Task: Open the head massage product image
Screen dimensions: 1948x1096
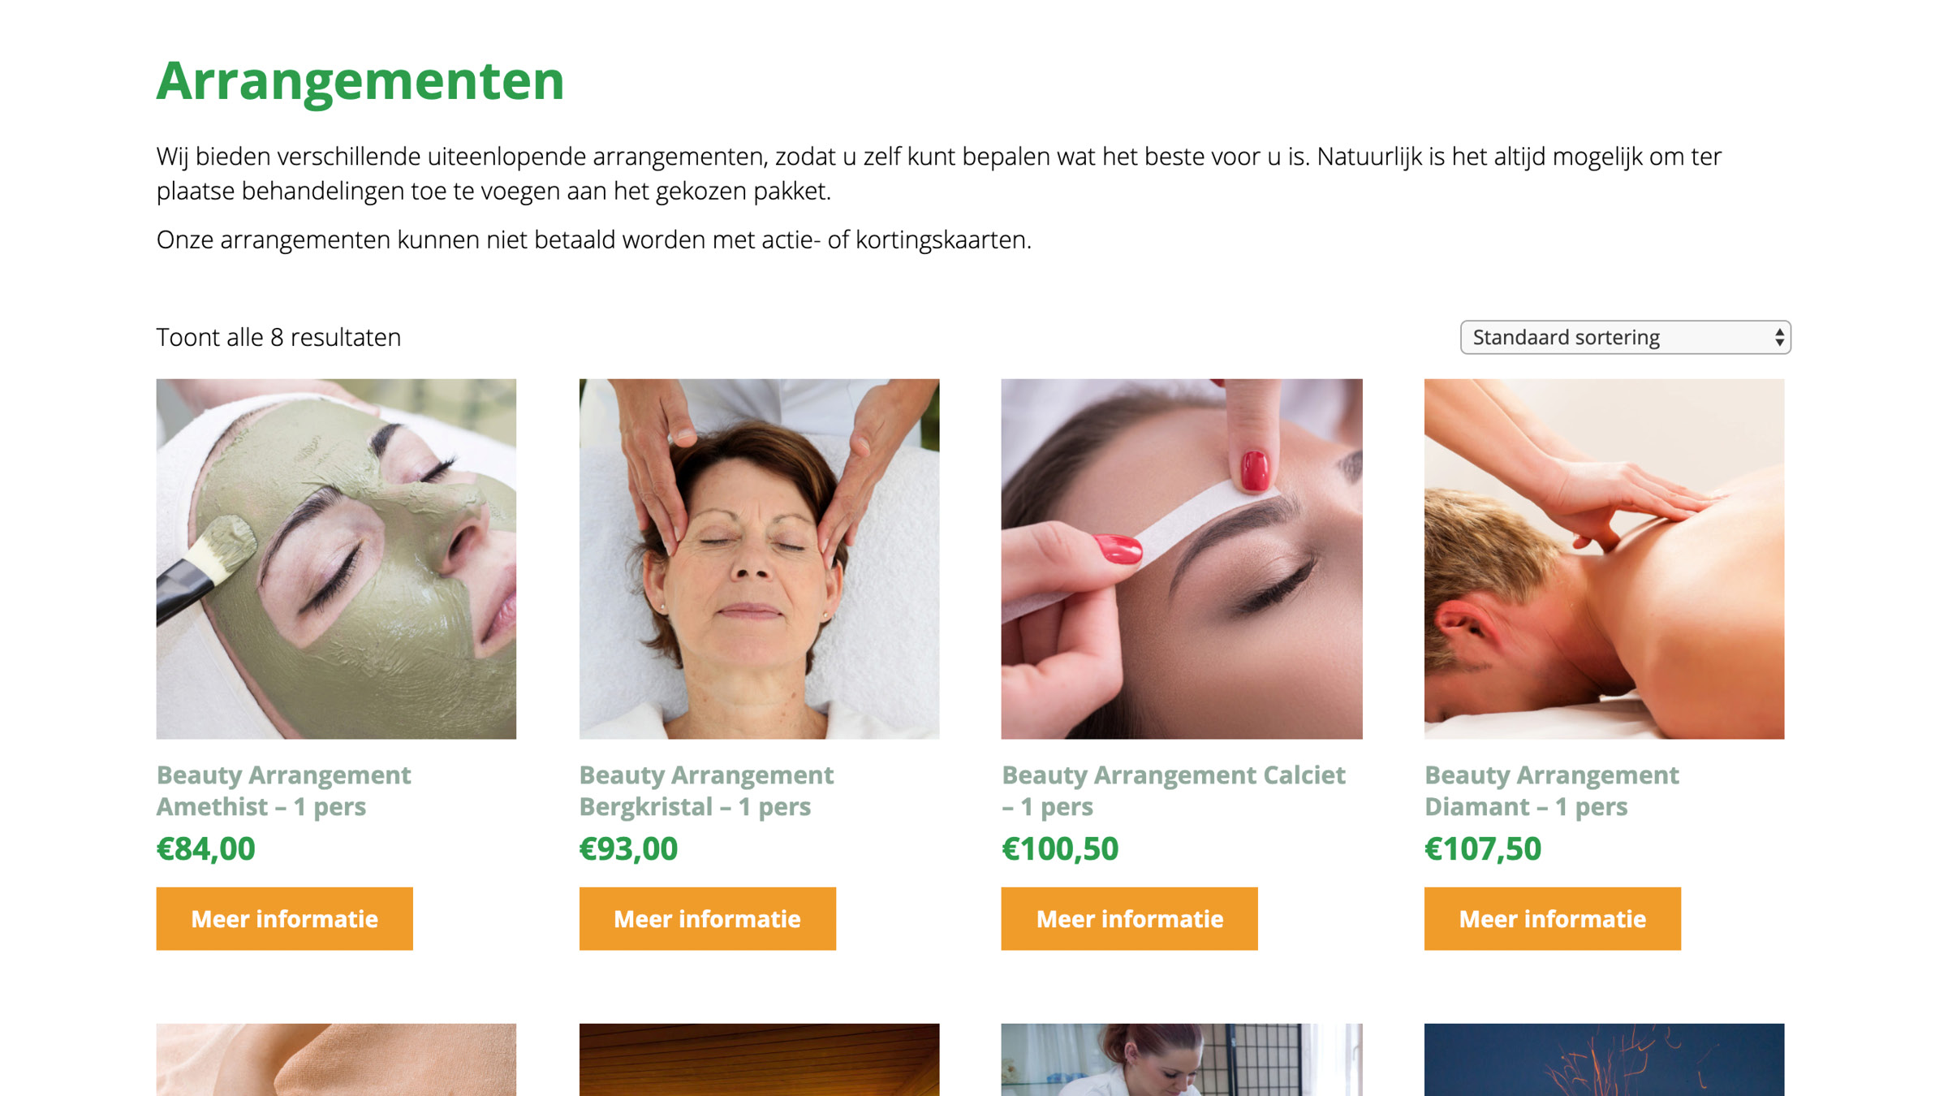Action: click(759, 559)
